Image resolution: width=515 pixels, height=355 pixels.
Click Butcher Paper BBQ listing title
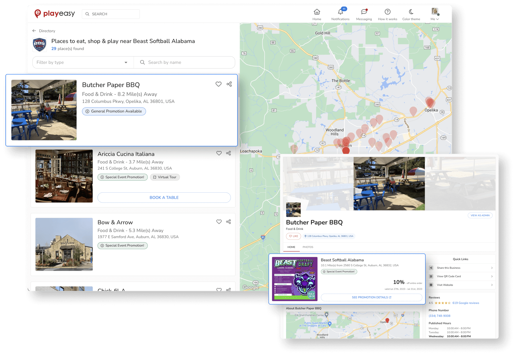[x=111, y=85]
